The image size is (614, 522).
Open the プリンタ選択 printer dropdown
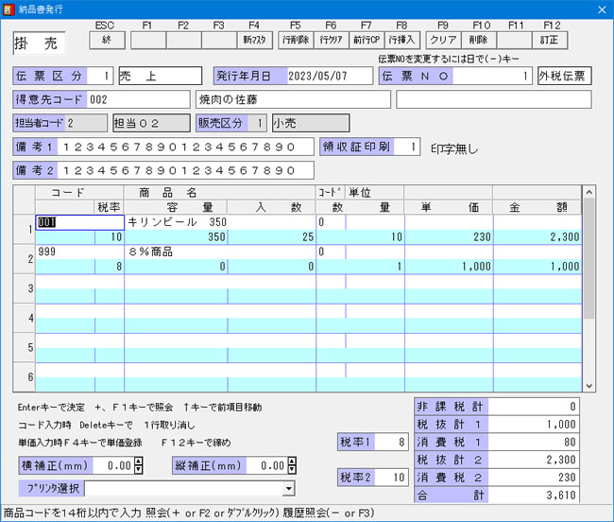(287, 489)
